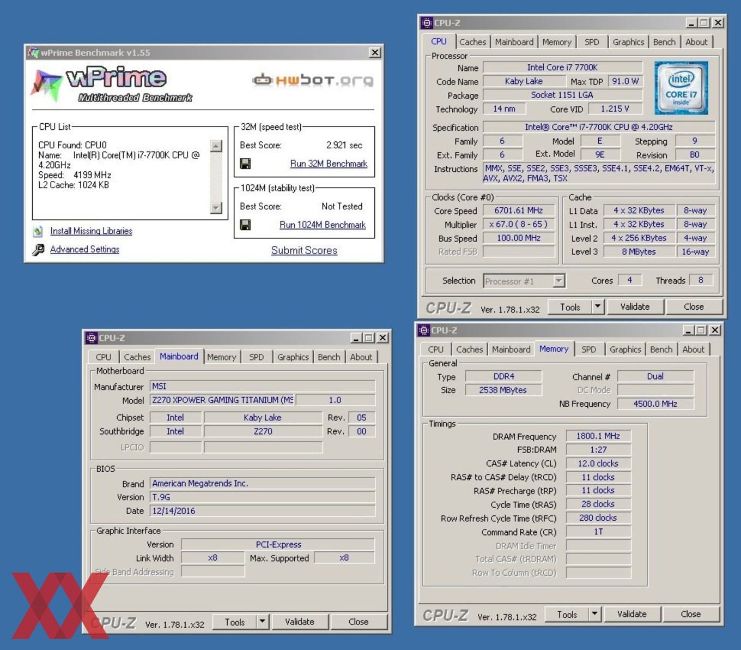Run the 32M Benchmark
Screen dimensions: 741x650
329,164
